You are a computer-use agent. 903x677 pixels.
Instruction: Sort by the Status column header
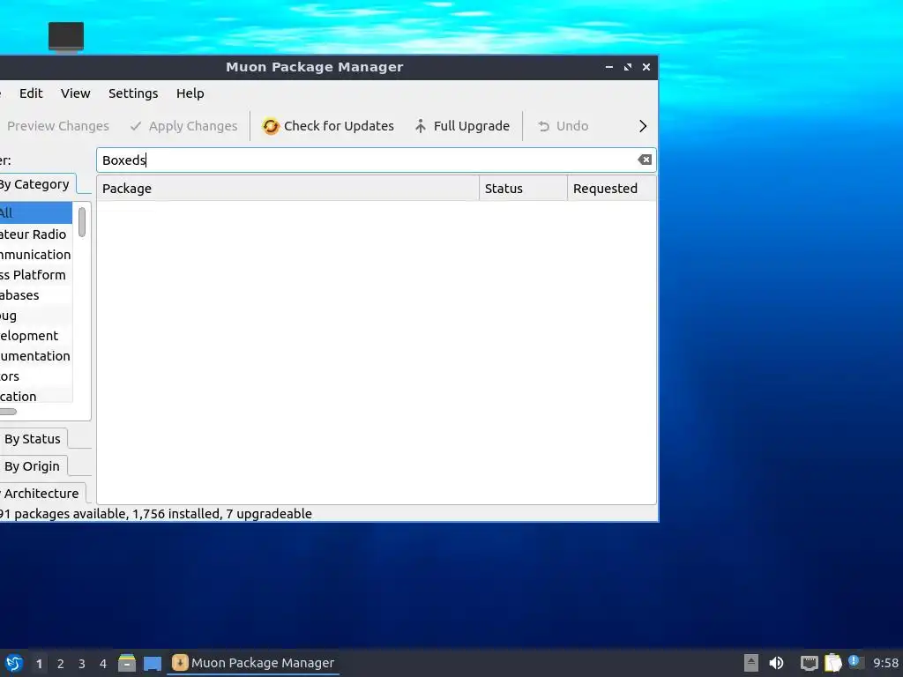click(x=523, y=189)
